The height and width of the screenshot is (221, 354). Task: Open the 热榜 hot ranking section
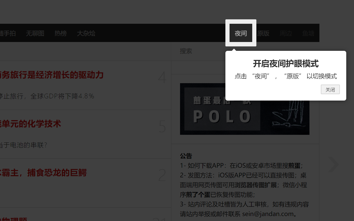61,33
